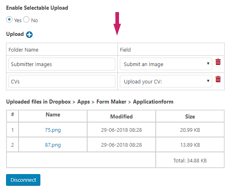Open the 75.png file link

point(53,130)
